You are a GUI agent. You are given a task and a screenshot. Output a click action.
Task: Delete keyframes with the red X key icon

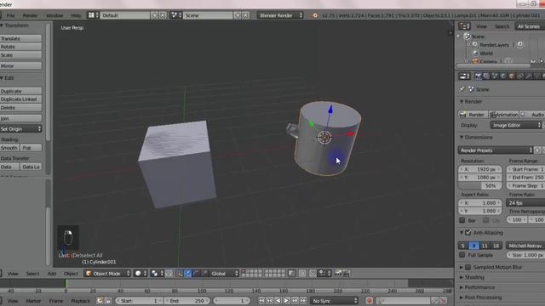pyautogui.click(x=444, y=301)
